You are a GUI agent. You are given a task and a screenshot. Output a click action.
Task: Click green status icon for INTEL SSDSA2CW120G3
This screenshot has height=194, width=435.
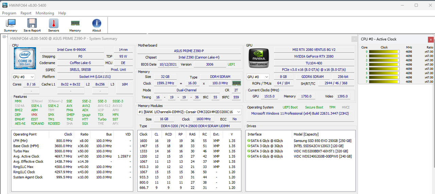pyautogui.click(x=249, y=146)
